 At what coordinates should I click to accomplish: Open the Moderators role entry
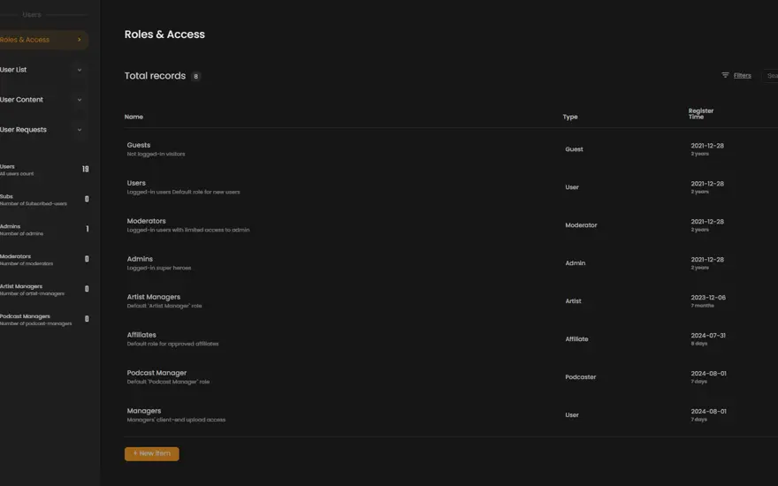pyautogui.click(x=451, y=224)
